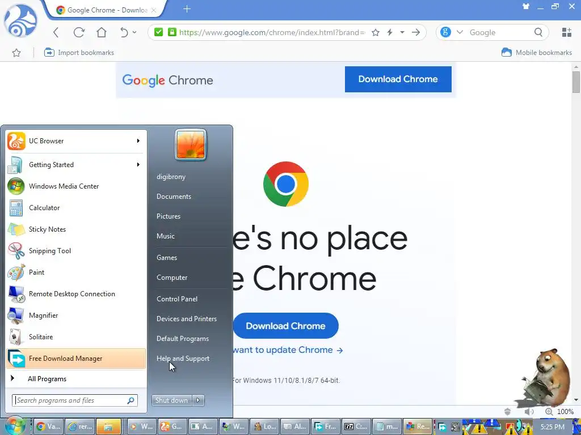The height and width of the screenshot is (435, 581).
Task: Expand the search engine chooser chevron
Action: pyautogui.click(x=460, y=32)
